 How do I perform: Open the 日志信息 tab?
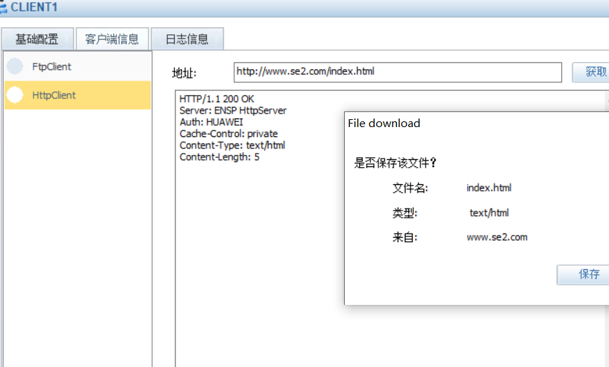coord(187,39)
